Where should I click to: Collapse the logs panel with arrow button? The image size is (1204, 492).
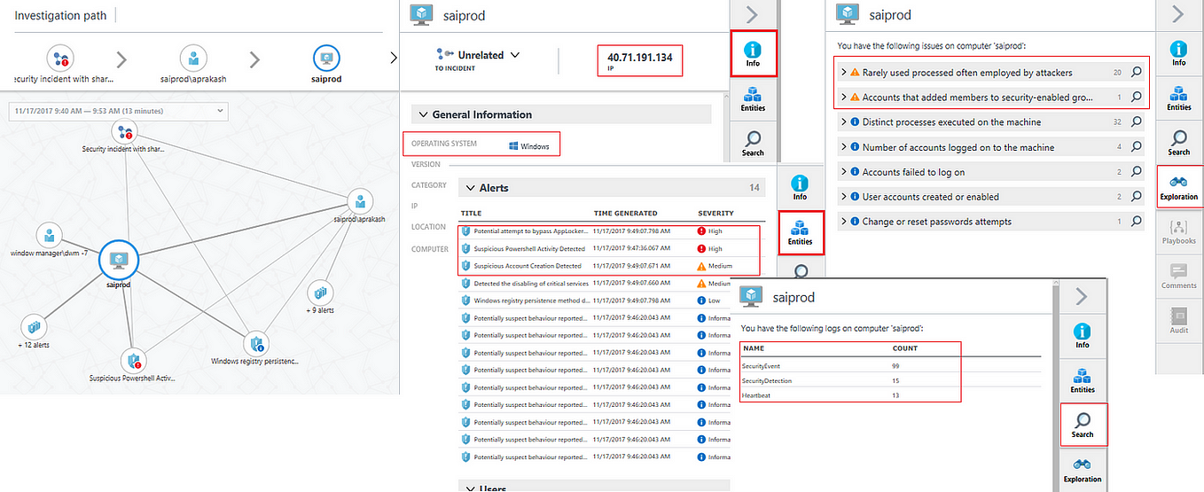[1083, 295]
